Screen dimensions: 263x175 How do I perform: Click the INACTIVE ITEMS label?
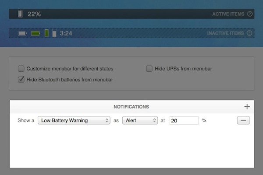click(x=225, y=33)
